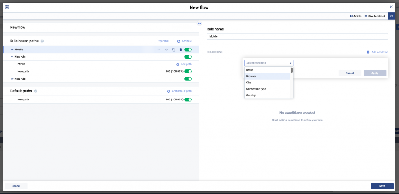Select Country from the condition list
Viewport: 399px width, 194px height.
(x=267, y=95)
